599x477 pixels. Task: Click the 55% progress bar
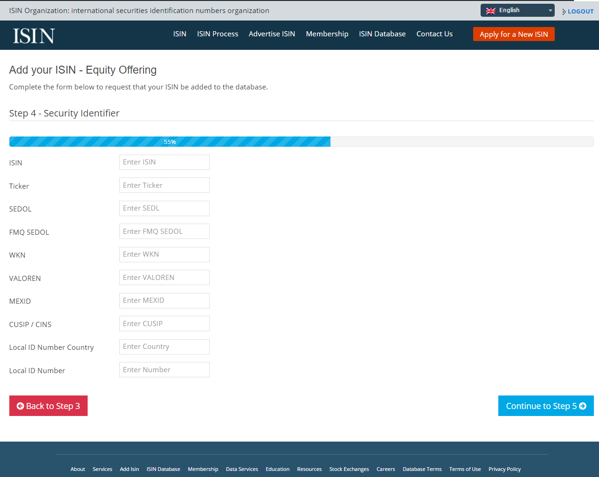pyautogui.click(x=170, y=141)
